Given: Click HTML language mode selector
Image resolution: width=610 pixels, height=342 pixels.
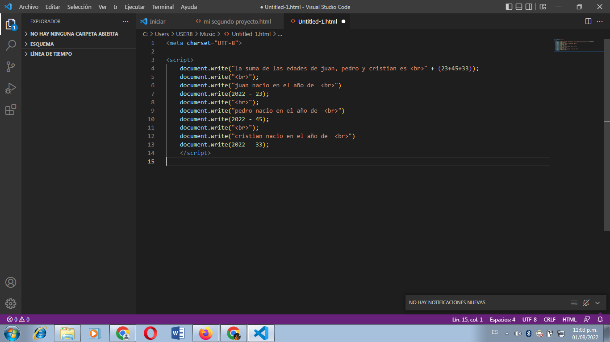Looking at the screenshot, I should 569,319.
